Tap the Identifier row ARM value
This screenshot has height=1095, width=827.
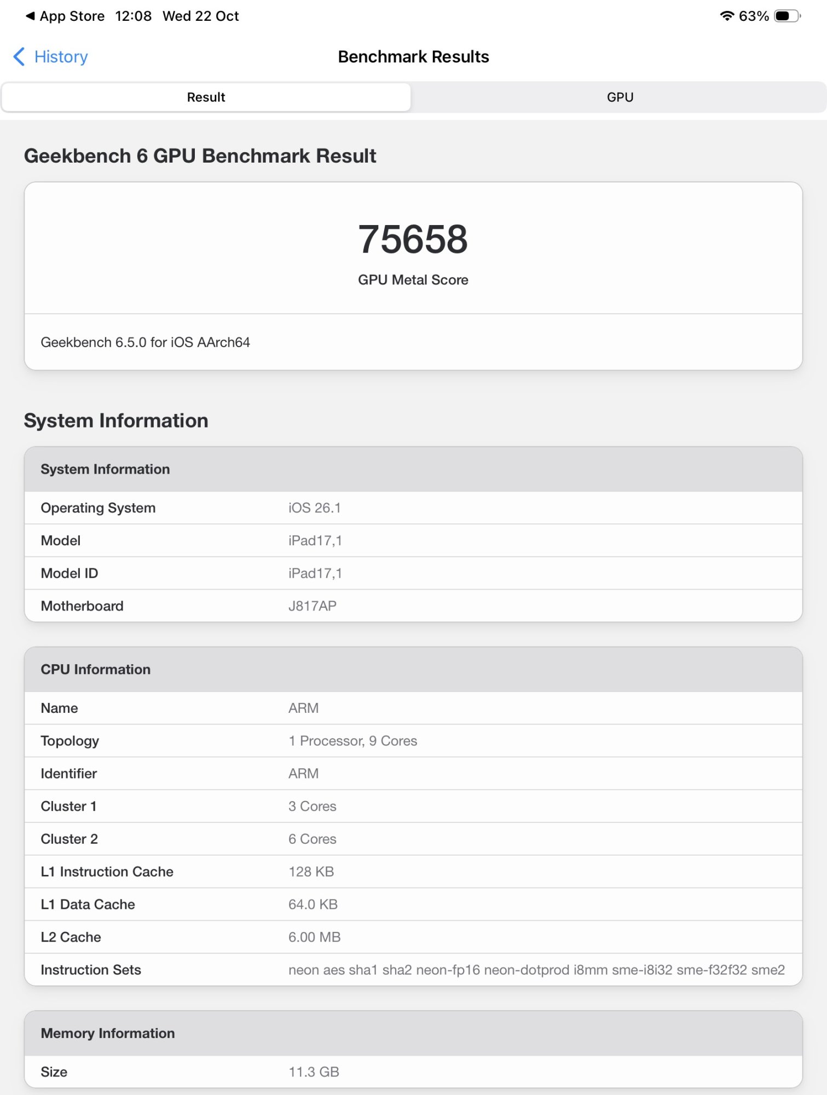click(303, 774)
